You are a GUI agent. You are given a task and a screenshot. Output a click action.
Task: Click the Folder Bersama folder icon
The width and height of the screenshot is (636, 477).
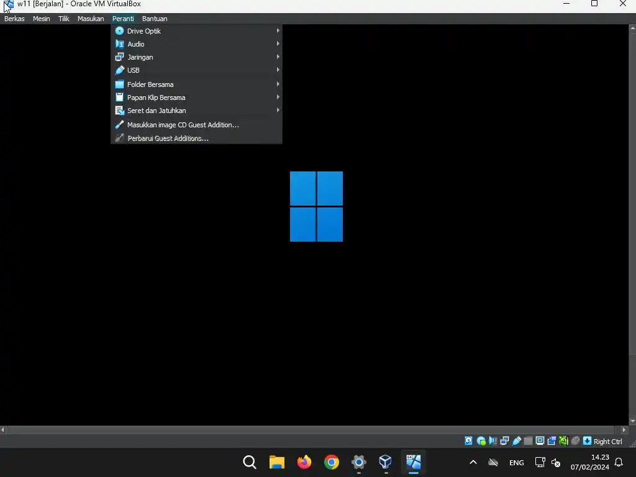point(119,84)
